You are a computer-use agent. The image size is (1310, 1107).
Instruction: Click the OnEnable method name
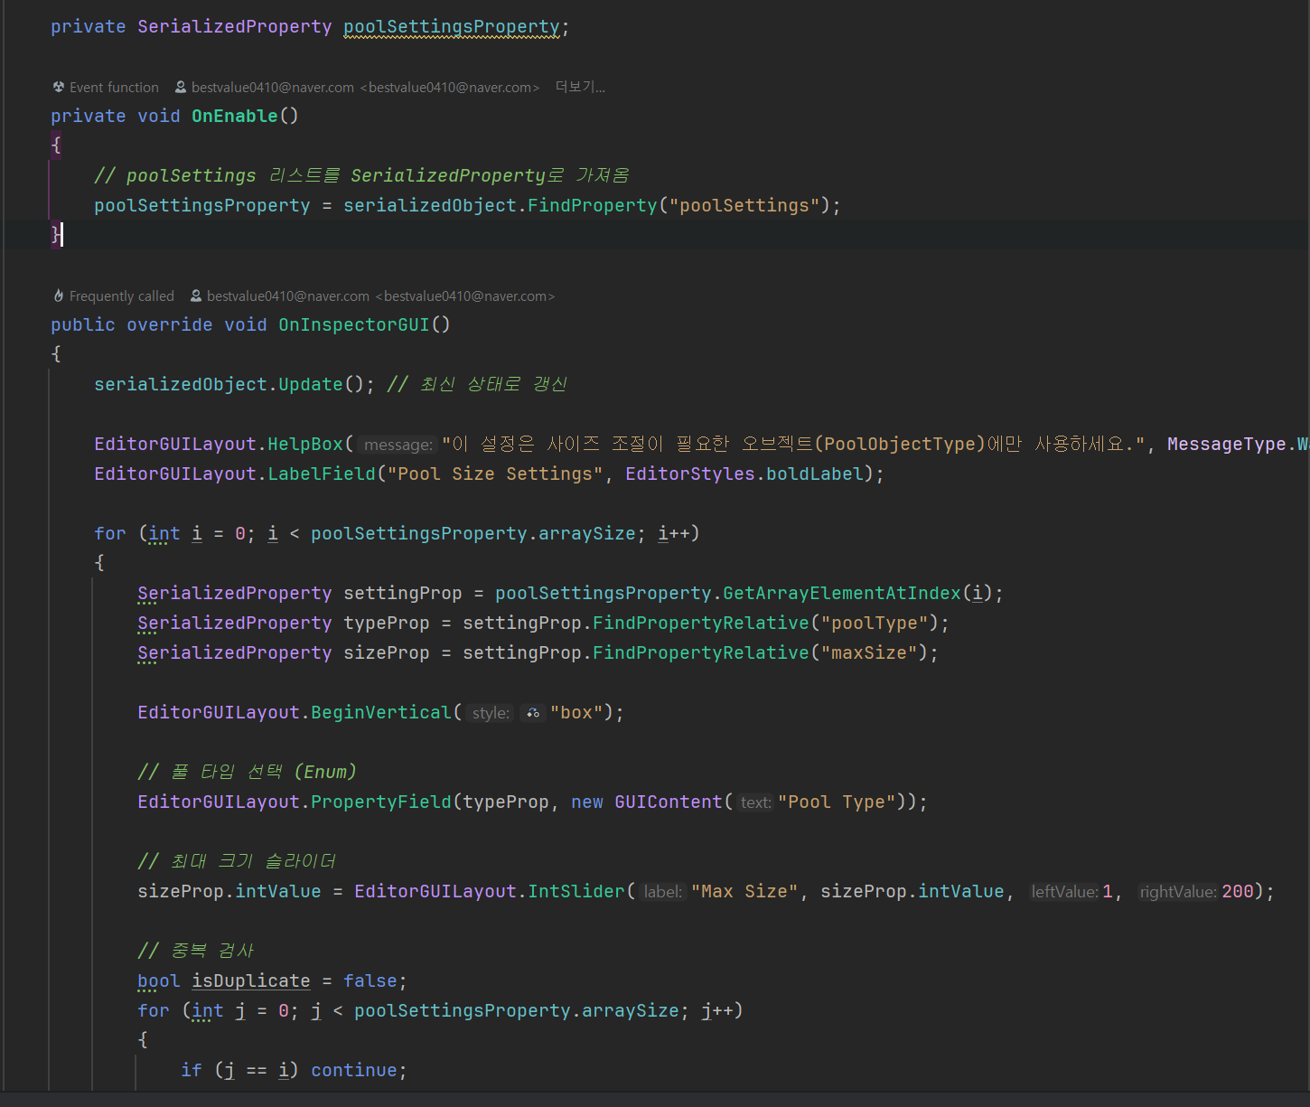[x=235, y=116]
